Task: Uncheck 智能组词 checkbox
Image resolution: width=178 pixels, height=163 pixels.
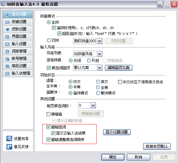Action: click(x=48, y=127)
